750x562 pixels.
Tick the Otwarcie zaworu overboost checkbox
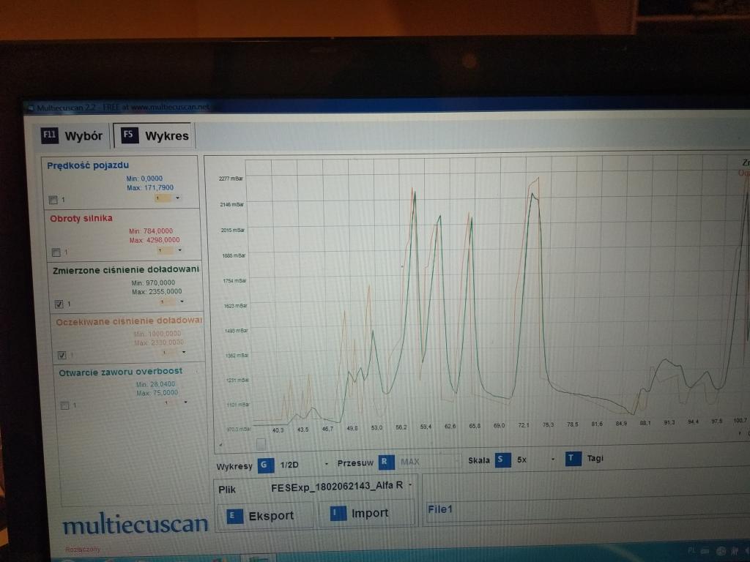[64, 405]
